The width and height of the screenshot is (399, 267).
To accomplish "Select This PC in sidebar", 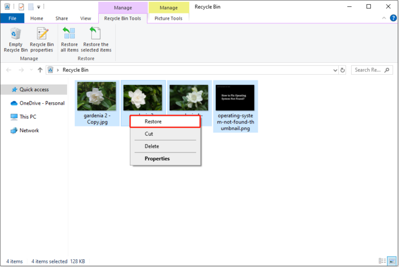I will pyautogui.click(x=23, y=117).
